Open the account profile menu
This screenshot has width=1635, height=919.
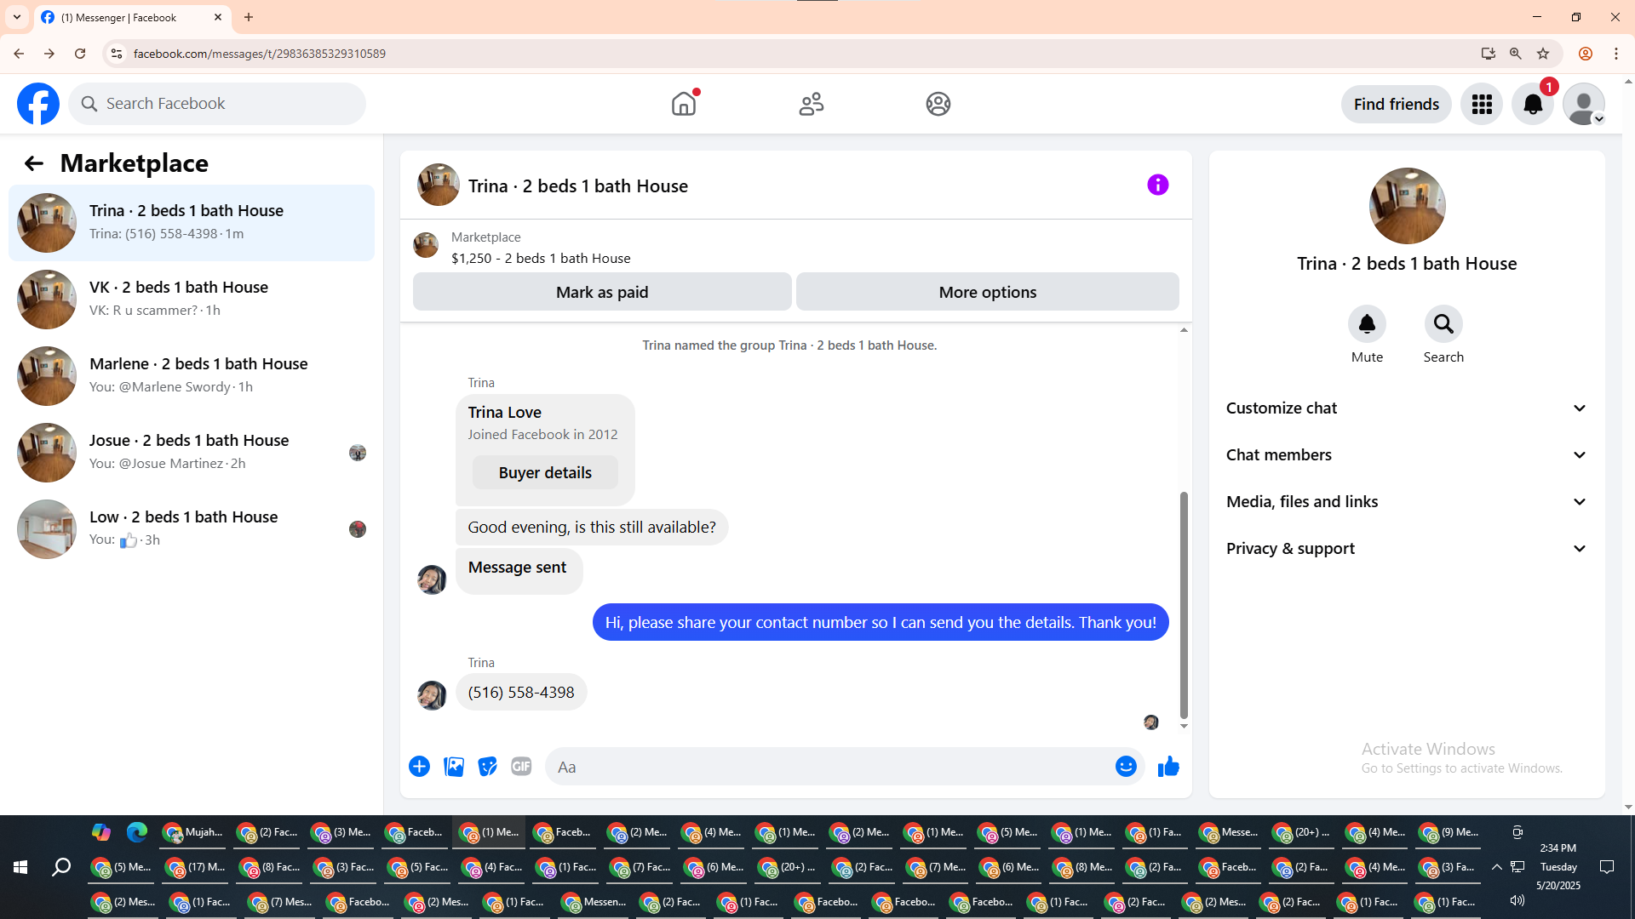tap(1584, 104)
